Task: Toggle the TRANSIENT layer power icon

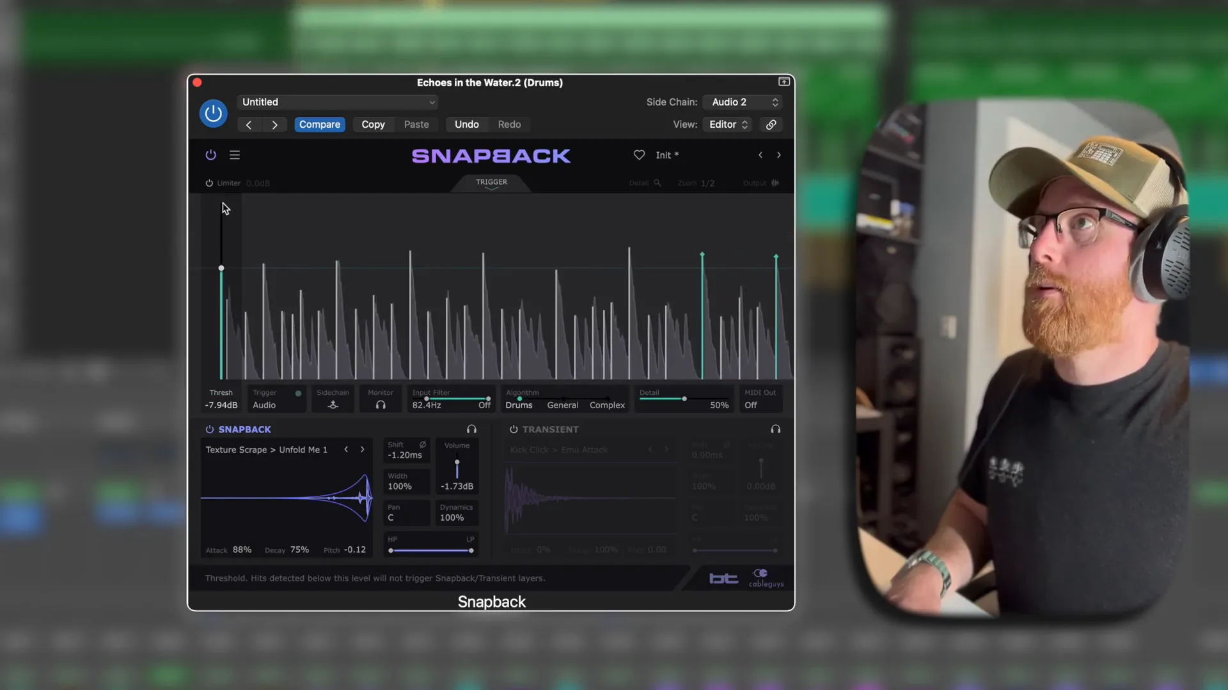Action: click(x=514, y=429)
